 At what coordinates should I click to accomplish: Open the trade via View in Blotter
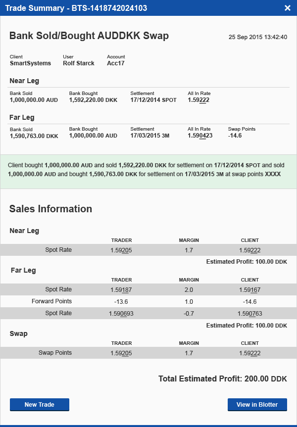coord(257,405)
